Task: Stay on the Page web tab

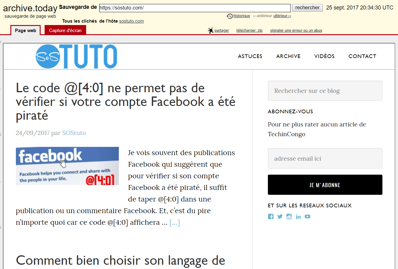Action: tap(25, 30)
